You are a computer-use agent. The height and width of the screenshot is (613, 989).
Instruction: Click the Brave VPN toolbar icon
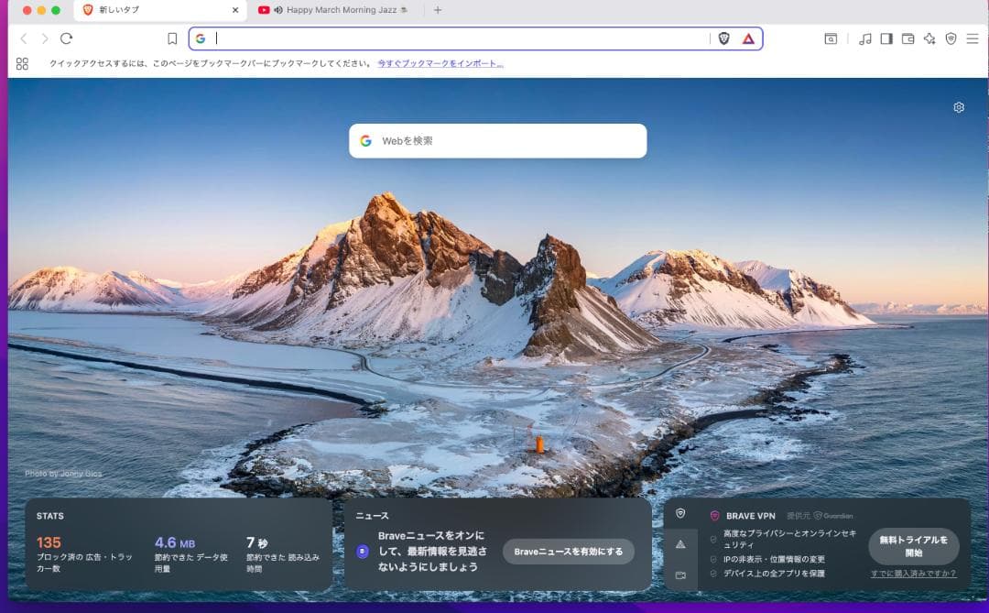(x=951, y=38)
